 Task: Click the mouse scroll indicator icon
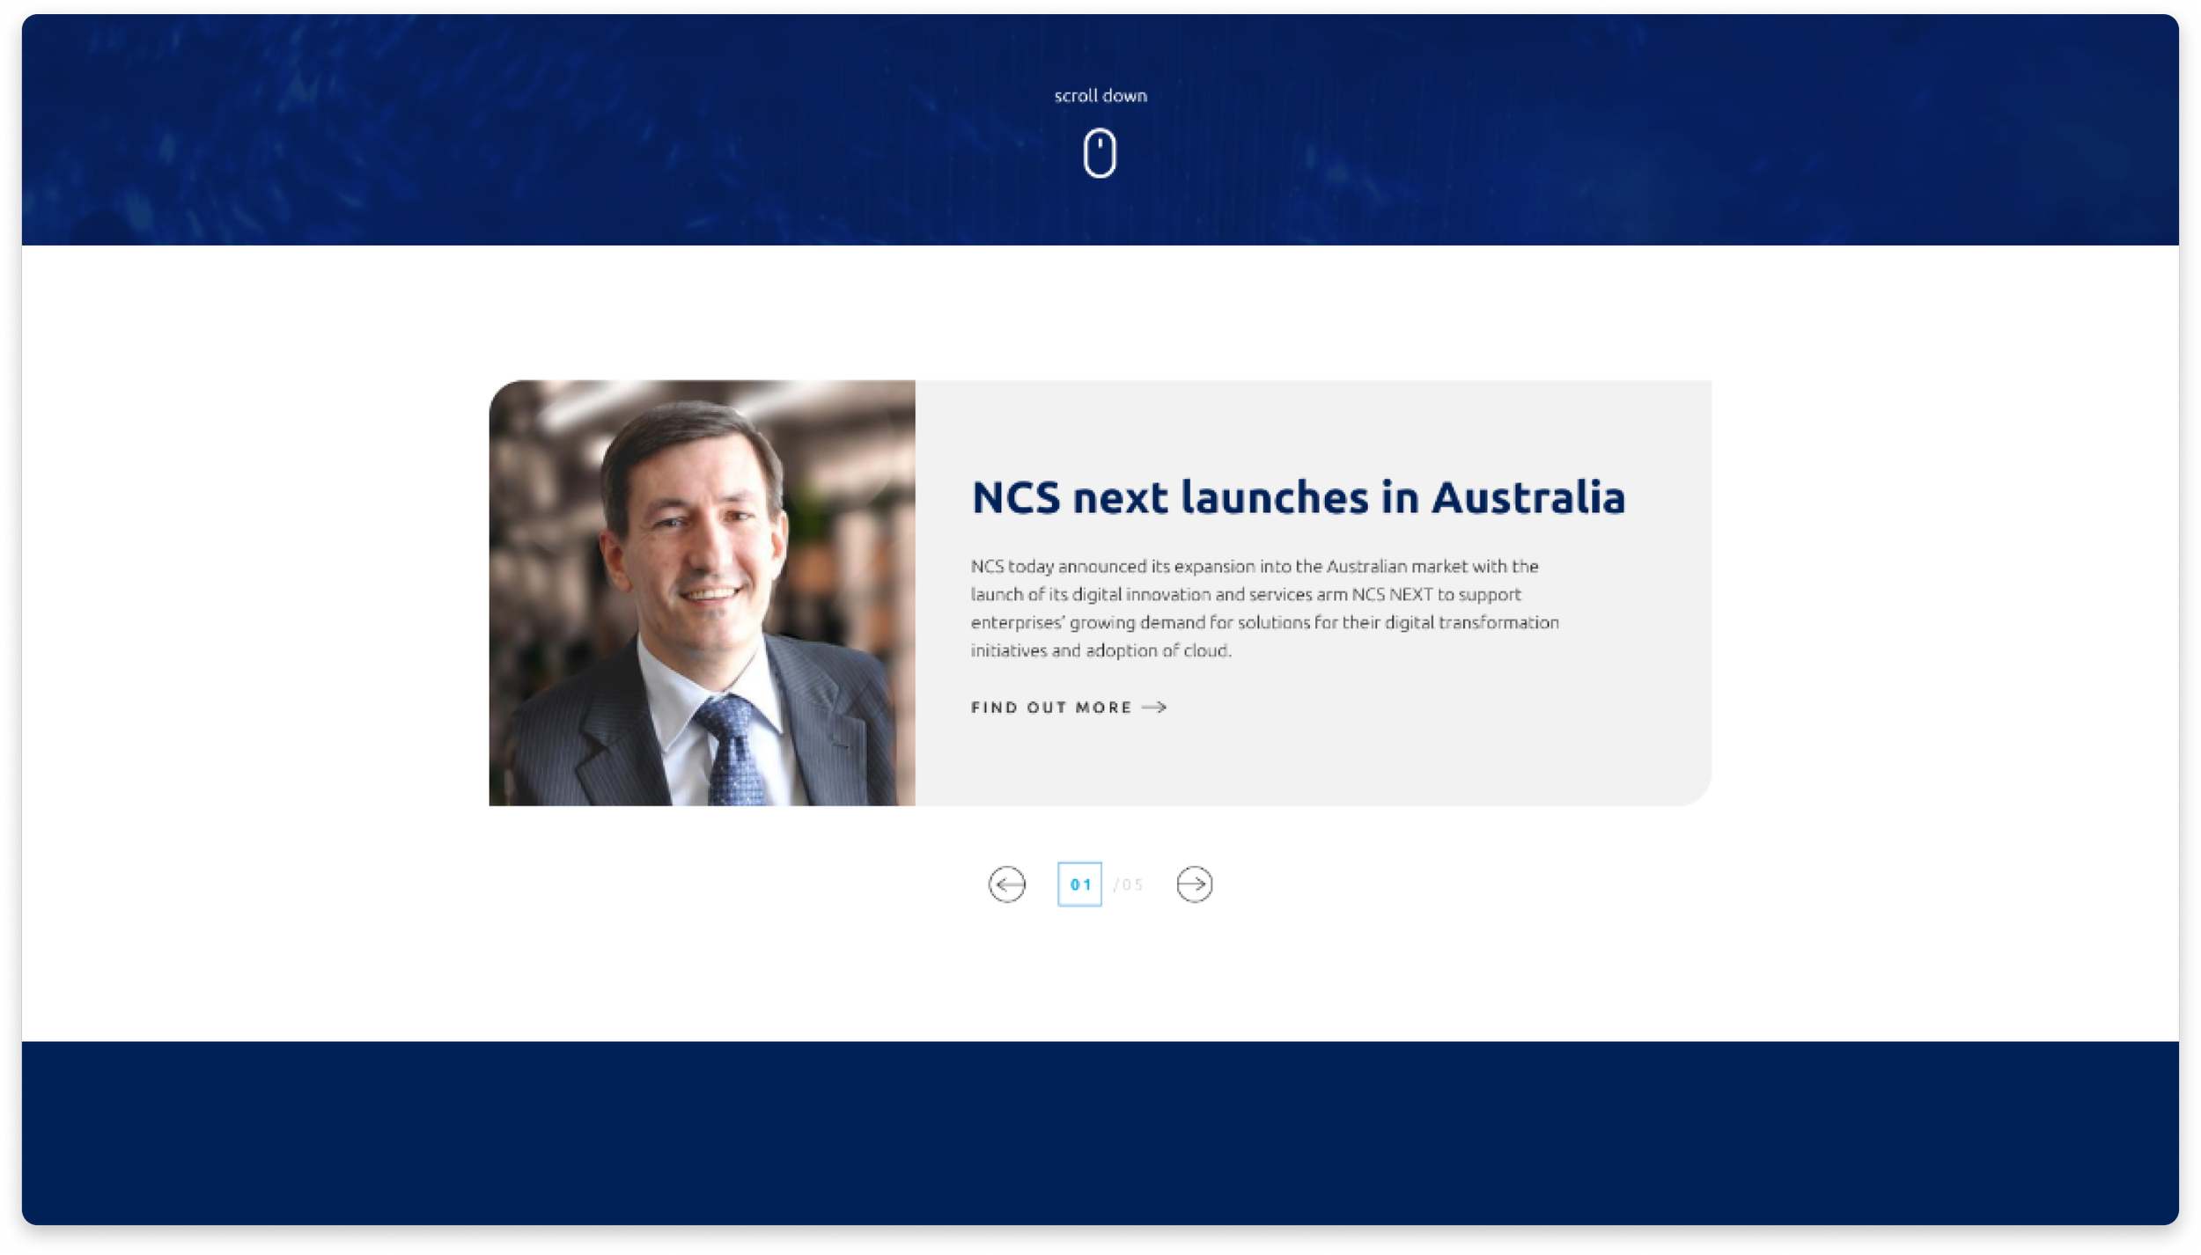1100,153
